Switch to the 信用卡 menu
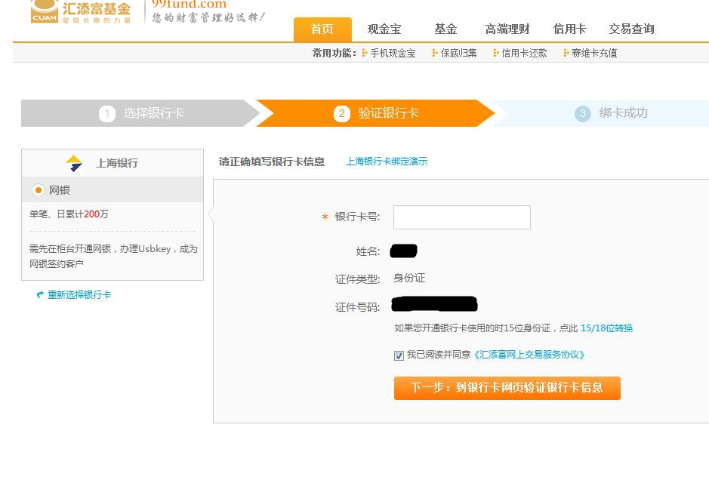This screenshot has height=483, width=709. point(569,29)
